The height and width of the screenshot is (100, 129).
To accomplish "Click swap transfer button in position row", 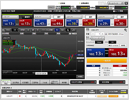I will pos(102,96).
